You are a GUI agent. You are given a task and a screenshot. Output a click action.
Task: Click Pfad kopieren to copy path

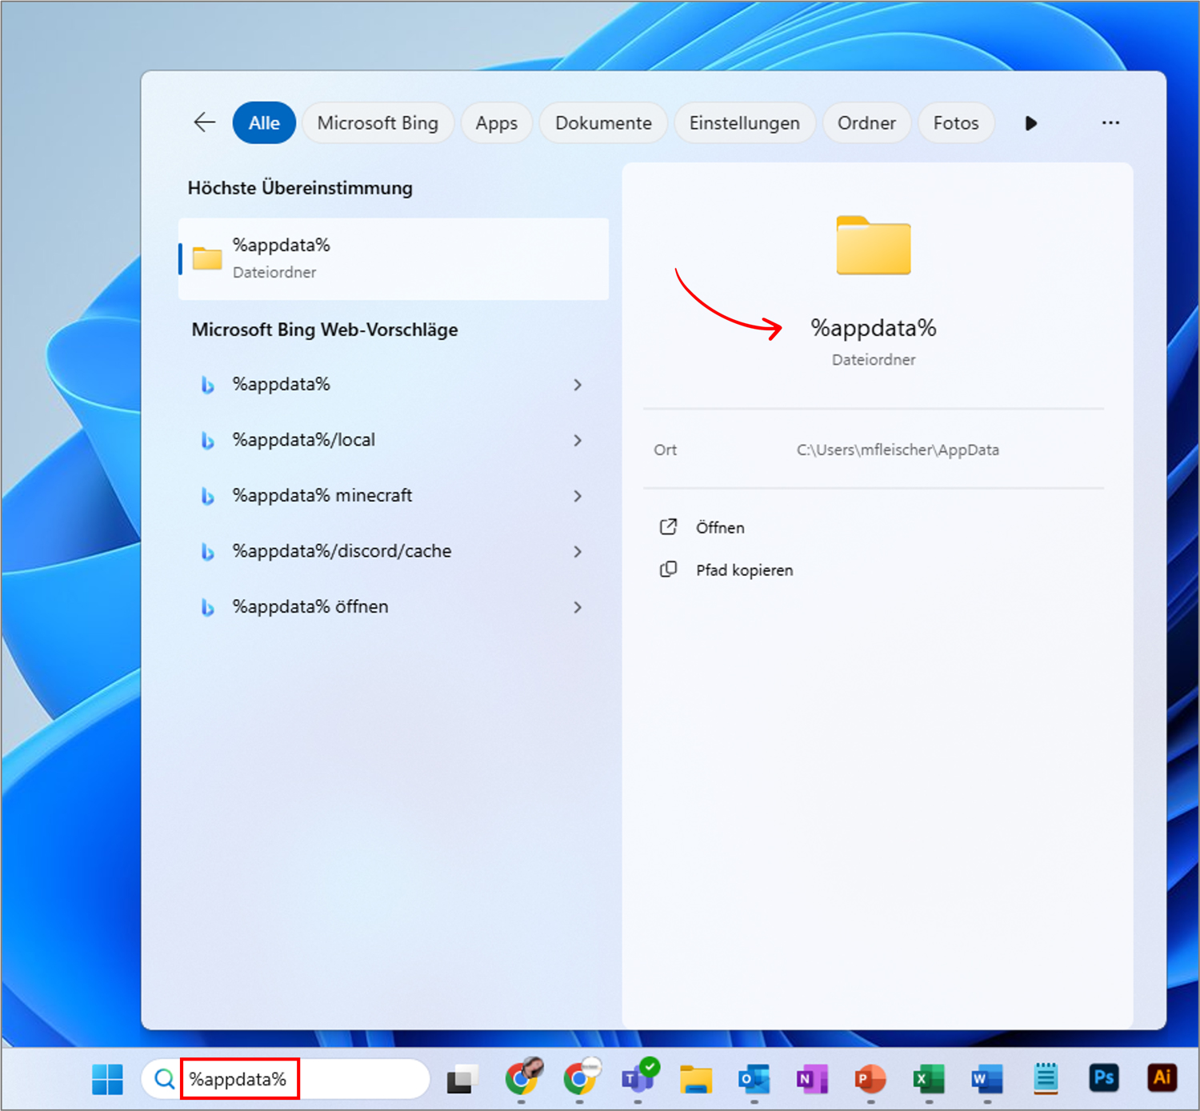(x=743, y=570)
